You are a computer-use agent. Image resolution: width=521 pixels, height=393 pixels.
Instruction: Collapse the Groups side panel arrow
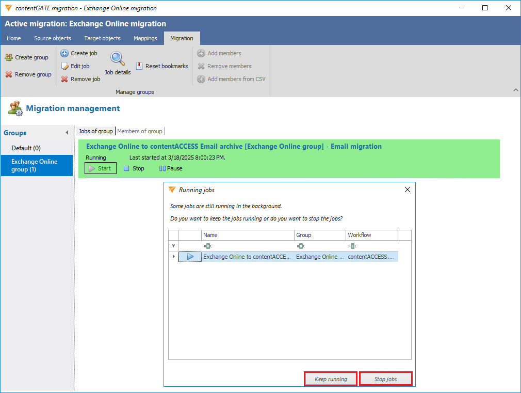pyautogui.click(x=67, y=133)
